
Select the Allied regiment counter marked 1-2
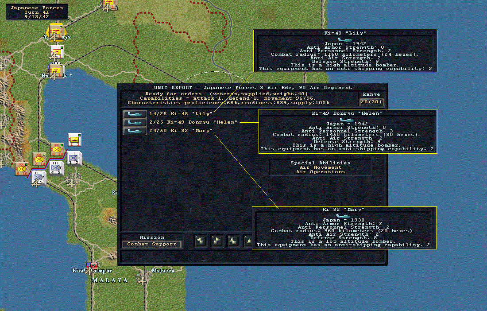(x=74, y=159)
